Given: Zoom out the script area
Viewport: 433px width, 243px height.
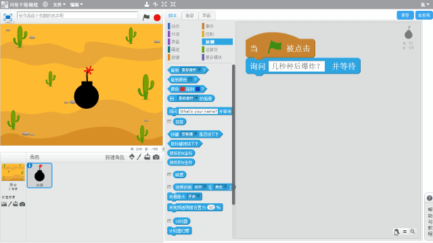Looking at the screenshot, I should [396, 232].
